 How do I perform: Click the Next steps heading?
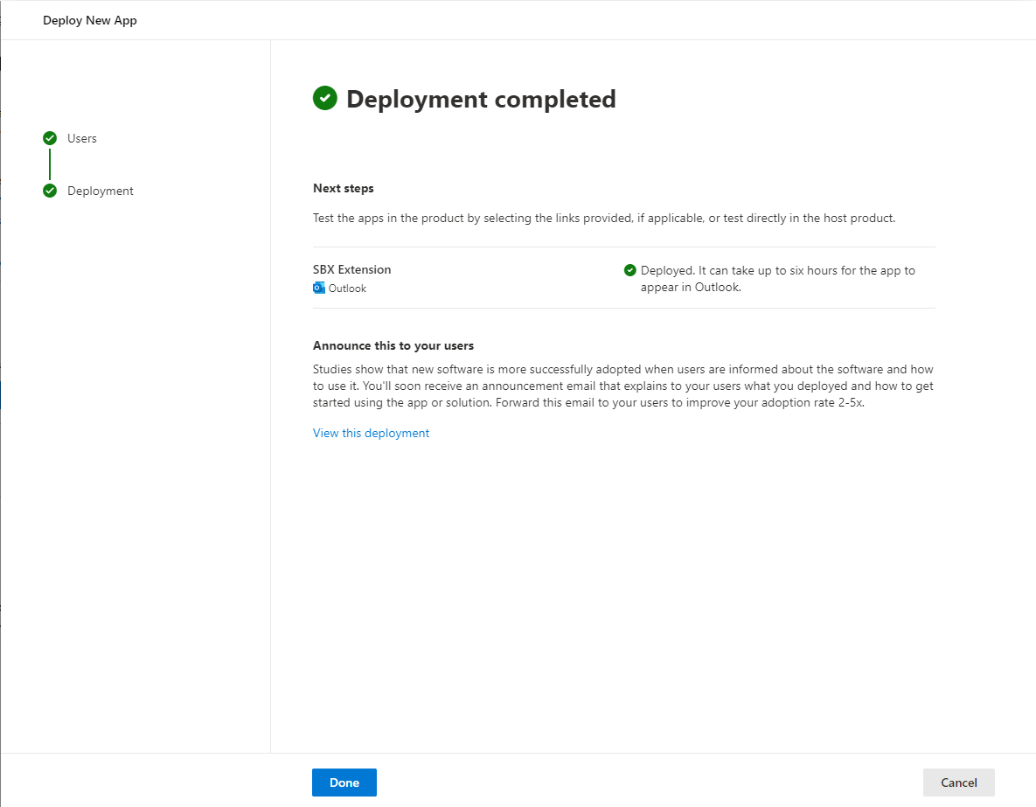coord(344,188)
